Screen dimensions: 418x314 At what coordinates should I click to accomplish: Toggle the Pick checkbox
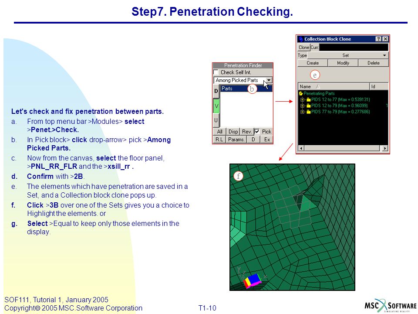[257, 131]
